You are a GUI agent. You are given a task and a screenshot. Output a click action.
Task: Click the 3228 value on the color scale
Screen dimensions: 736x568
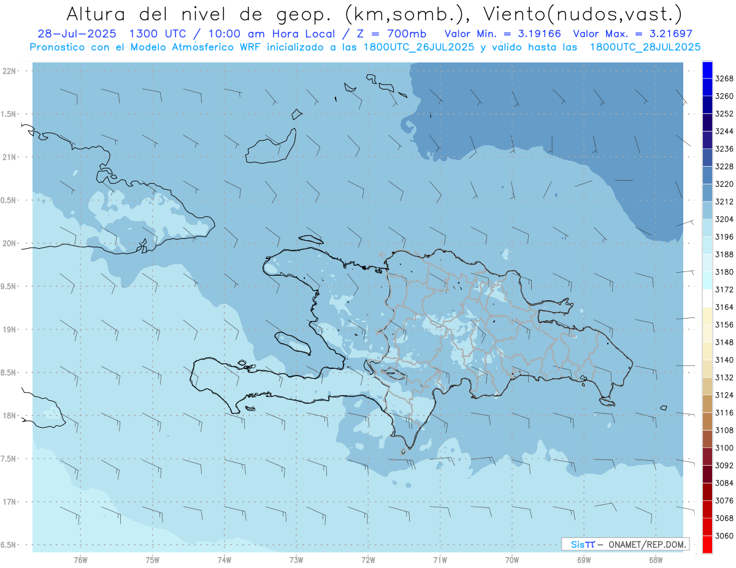tap(724, 166)
